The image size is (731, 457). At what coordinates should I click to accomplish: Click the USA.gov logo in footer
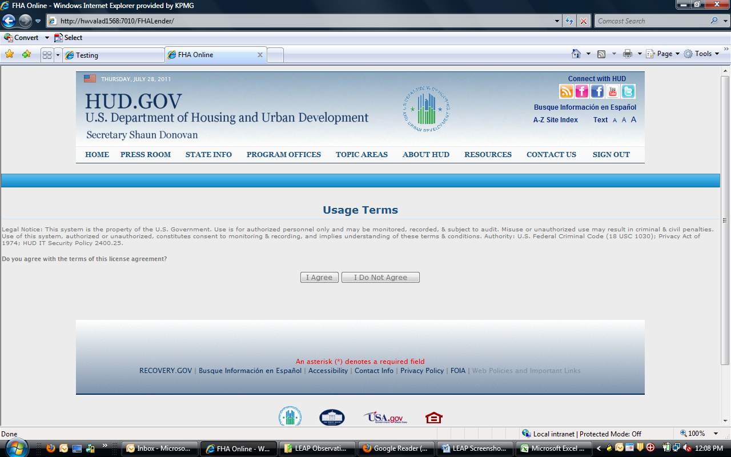pyautogui.click(x=385, y=418)
